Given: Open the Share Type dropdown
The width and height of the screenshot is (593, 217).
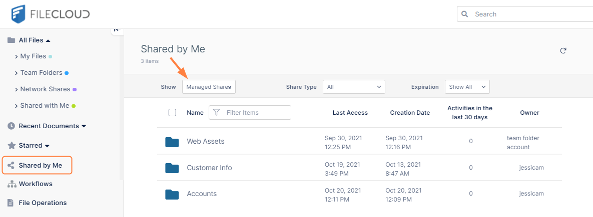Looking at the screenshot, I should pyautogui.click(x=354, y=87).
